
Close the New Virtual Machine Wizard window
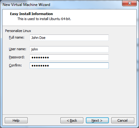click(x=130, y=3)
